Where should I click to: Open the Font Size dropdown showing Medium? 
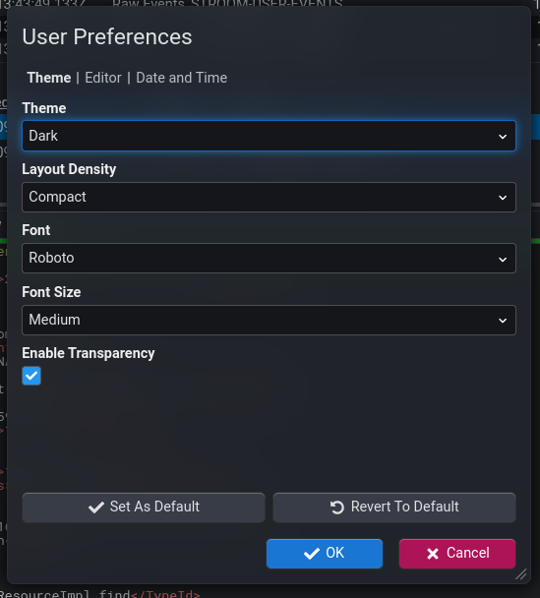269,320
